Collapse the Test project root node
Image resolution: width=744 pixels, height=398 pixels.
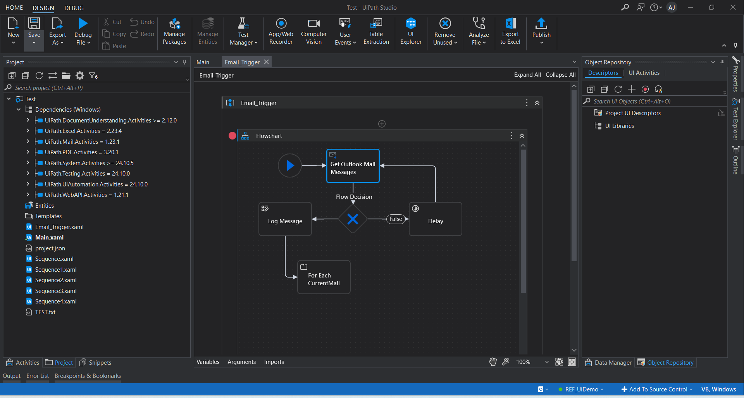tap(9, 99)
